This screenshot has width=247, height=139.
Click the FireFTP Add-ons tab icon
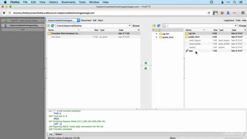[5, 20]
